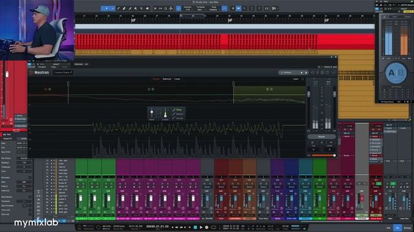Select the Sharp contour option

click(177, 110)
